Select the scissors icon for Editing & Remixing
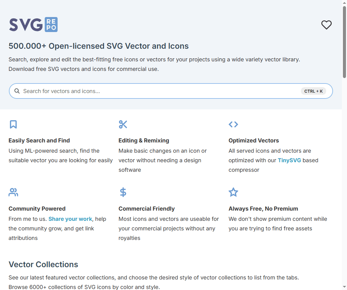 click(123, 124)
